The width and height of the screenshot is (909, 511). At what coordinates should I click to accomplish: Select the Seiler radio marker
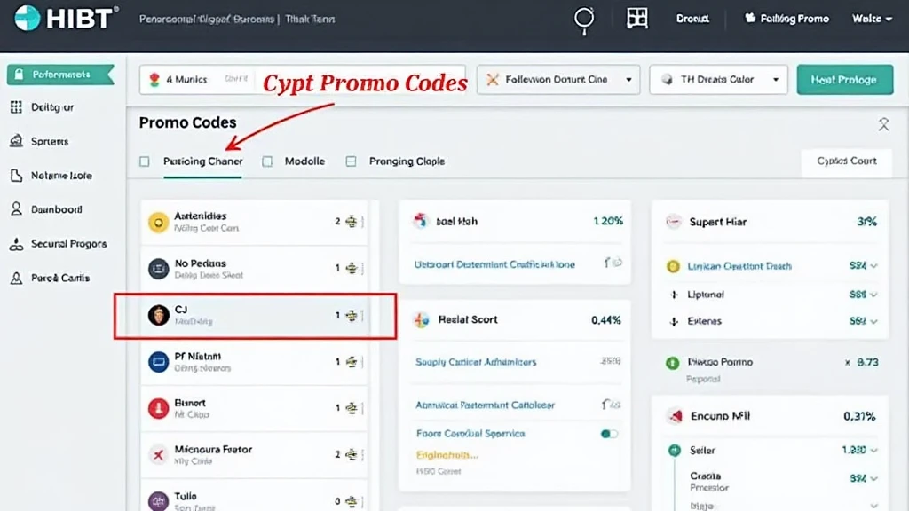675,450
